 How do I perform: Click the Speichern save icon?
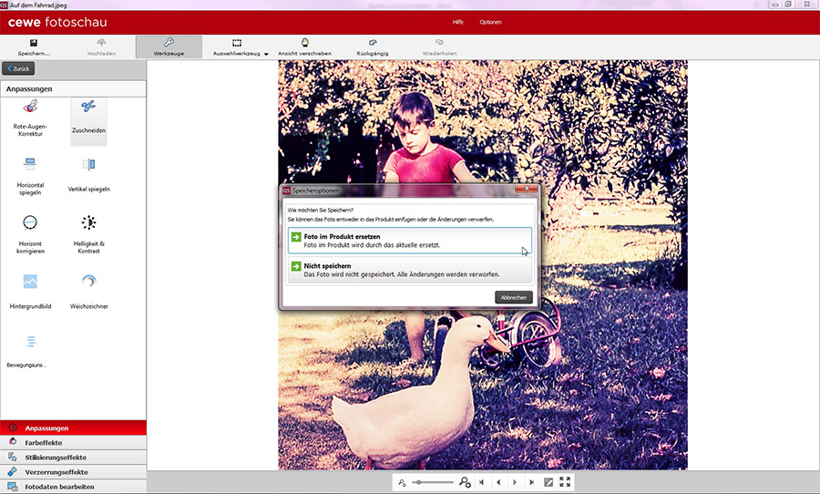click(34, 43)
